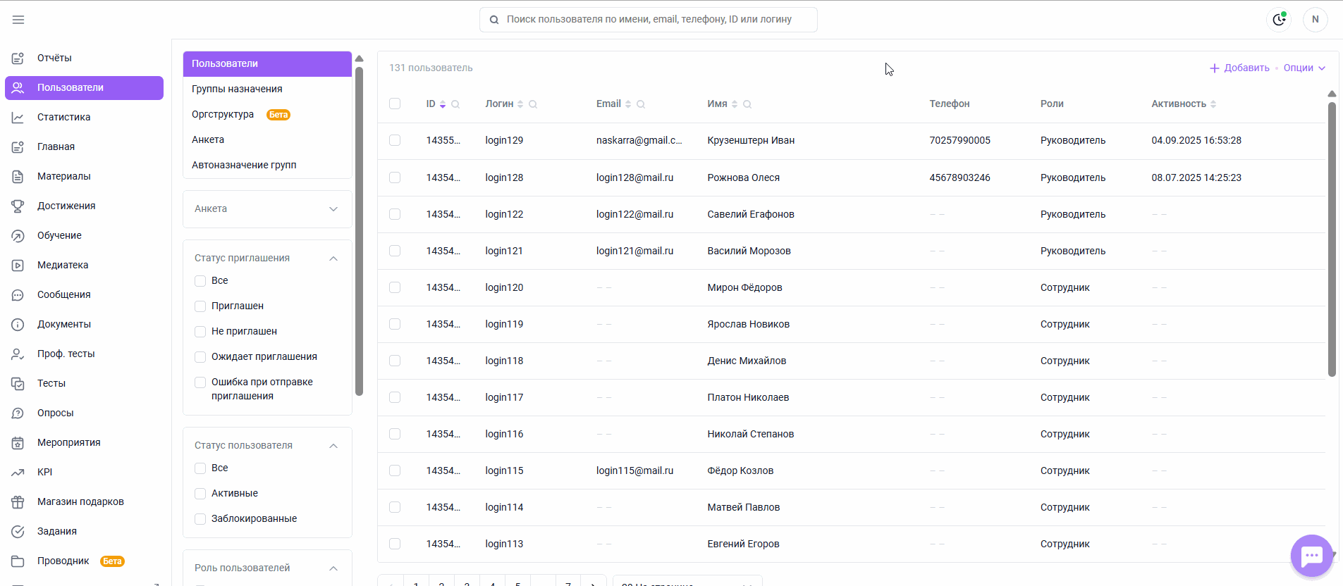Sort by the ID column arrows
Screen dimensions: 1343x586
coord(443,104)
